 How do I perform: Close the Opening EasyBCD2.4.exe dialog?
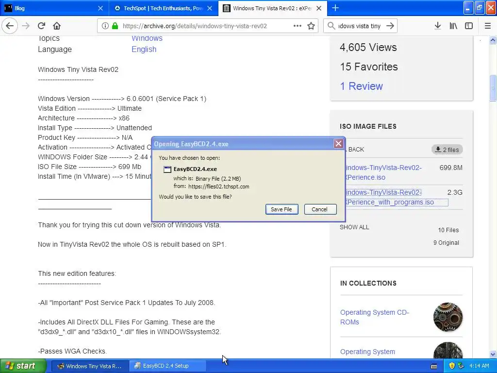pos(338,144)
